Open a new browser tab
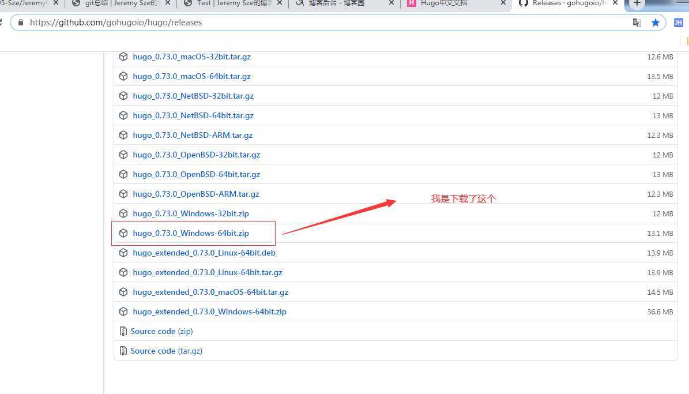The height and width of the screenshot is (394, 689). pos(637,3)
